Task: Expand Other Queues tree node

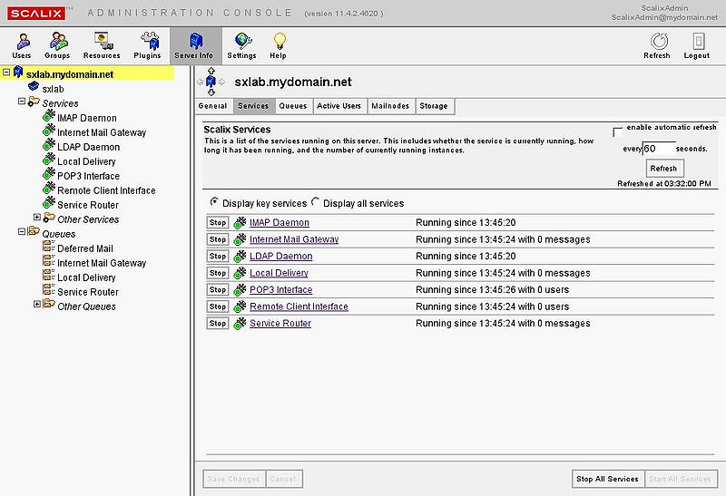Action: tap(37, 306)
